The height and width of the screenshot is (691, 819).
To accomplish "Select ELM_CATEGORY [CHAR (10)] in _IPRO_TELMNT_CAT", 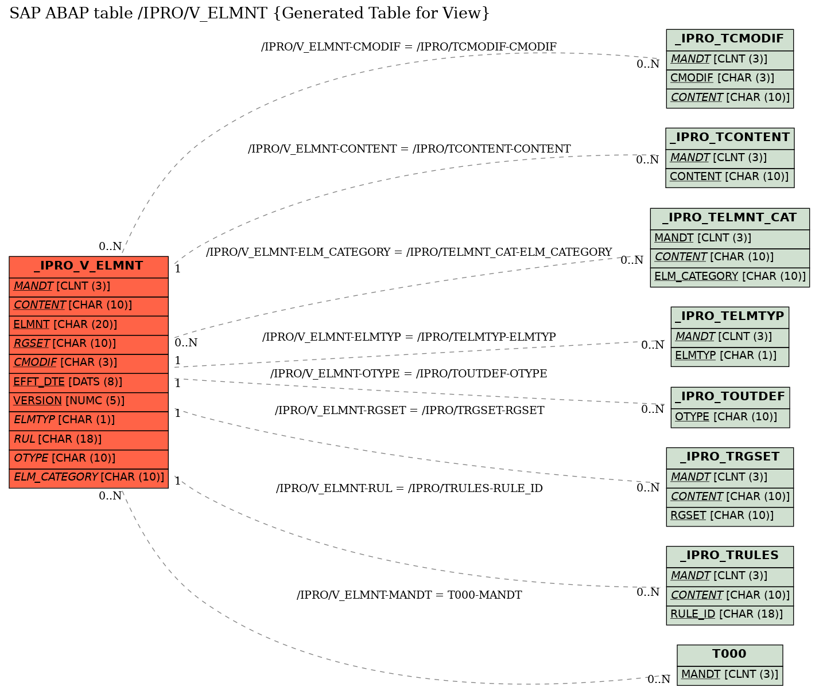I will (x=730, y=277).
